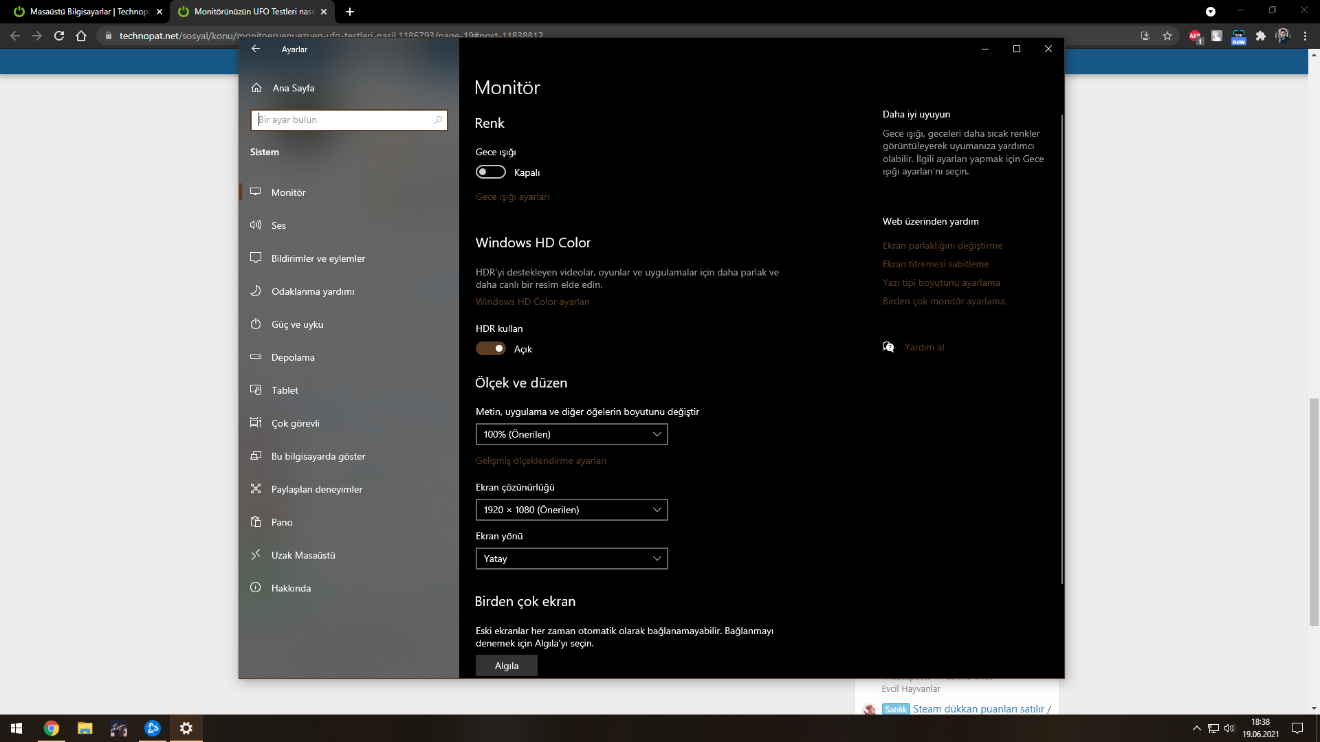The width and height of the screenshot is (1320, 742).
Task: Open Ses sound settings
Action: 278,225
